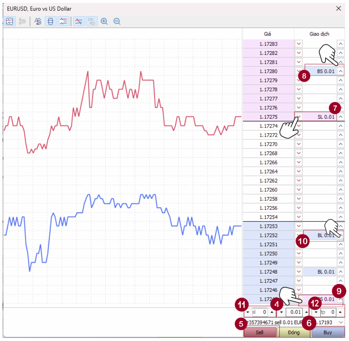Click the blue buy arrow at 1.17283

pos(340,44)
